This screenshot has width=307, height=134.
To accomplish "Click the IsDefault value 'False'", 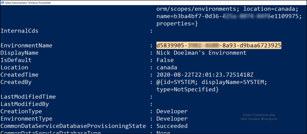I will click(165, 60).
